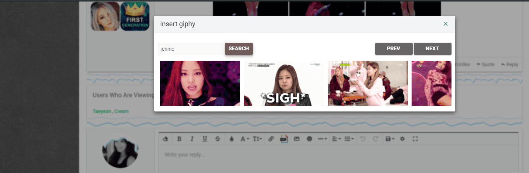
Task: Click the circular avatar beside reply editor
Action: pos(120,150)
